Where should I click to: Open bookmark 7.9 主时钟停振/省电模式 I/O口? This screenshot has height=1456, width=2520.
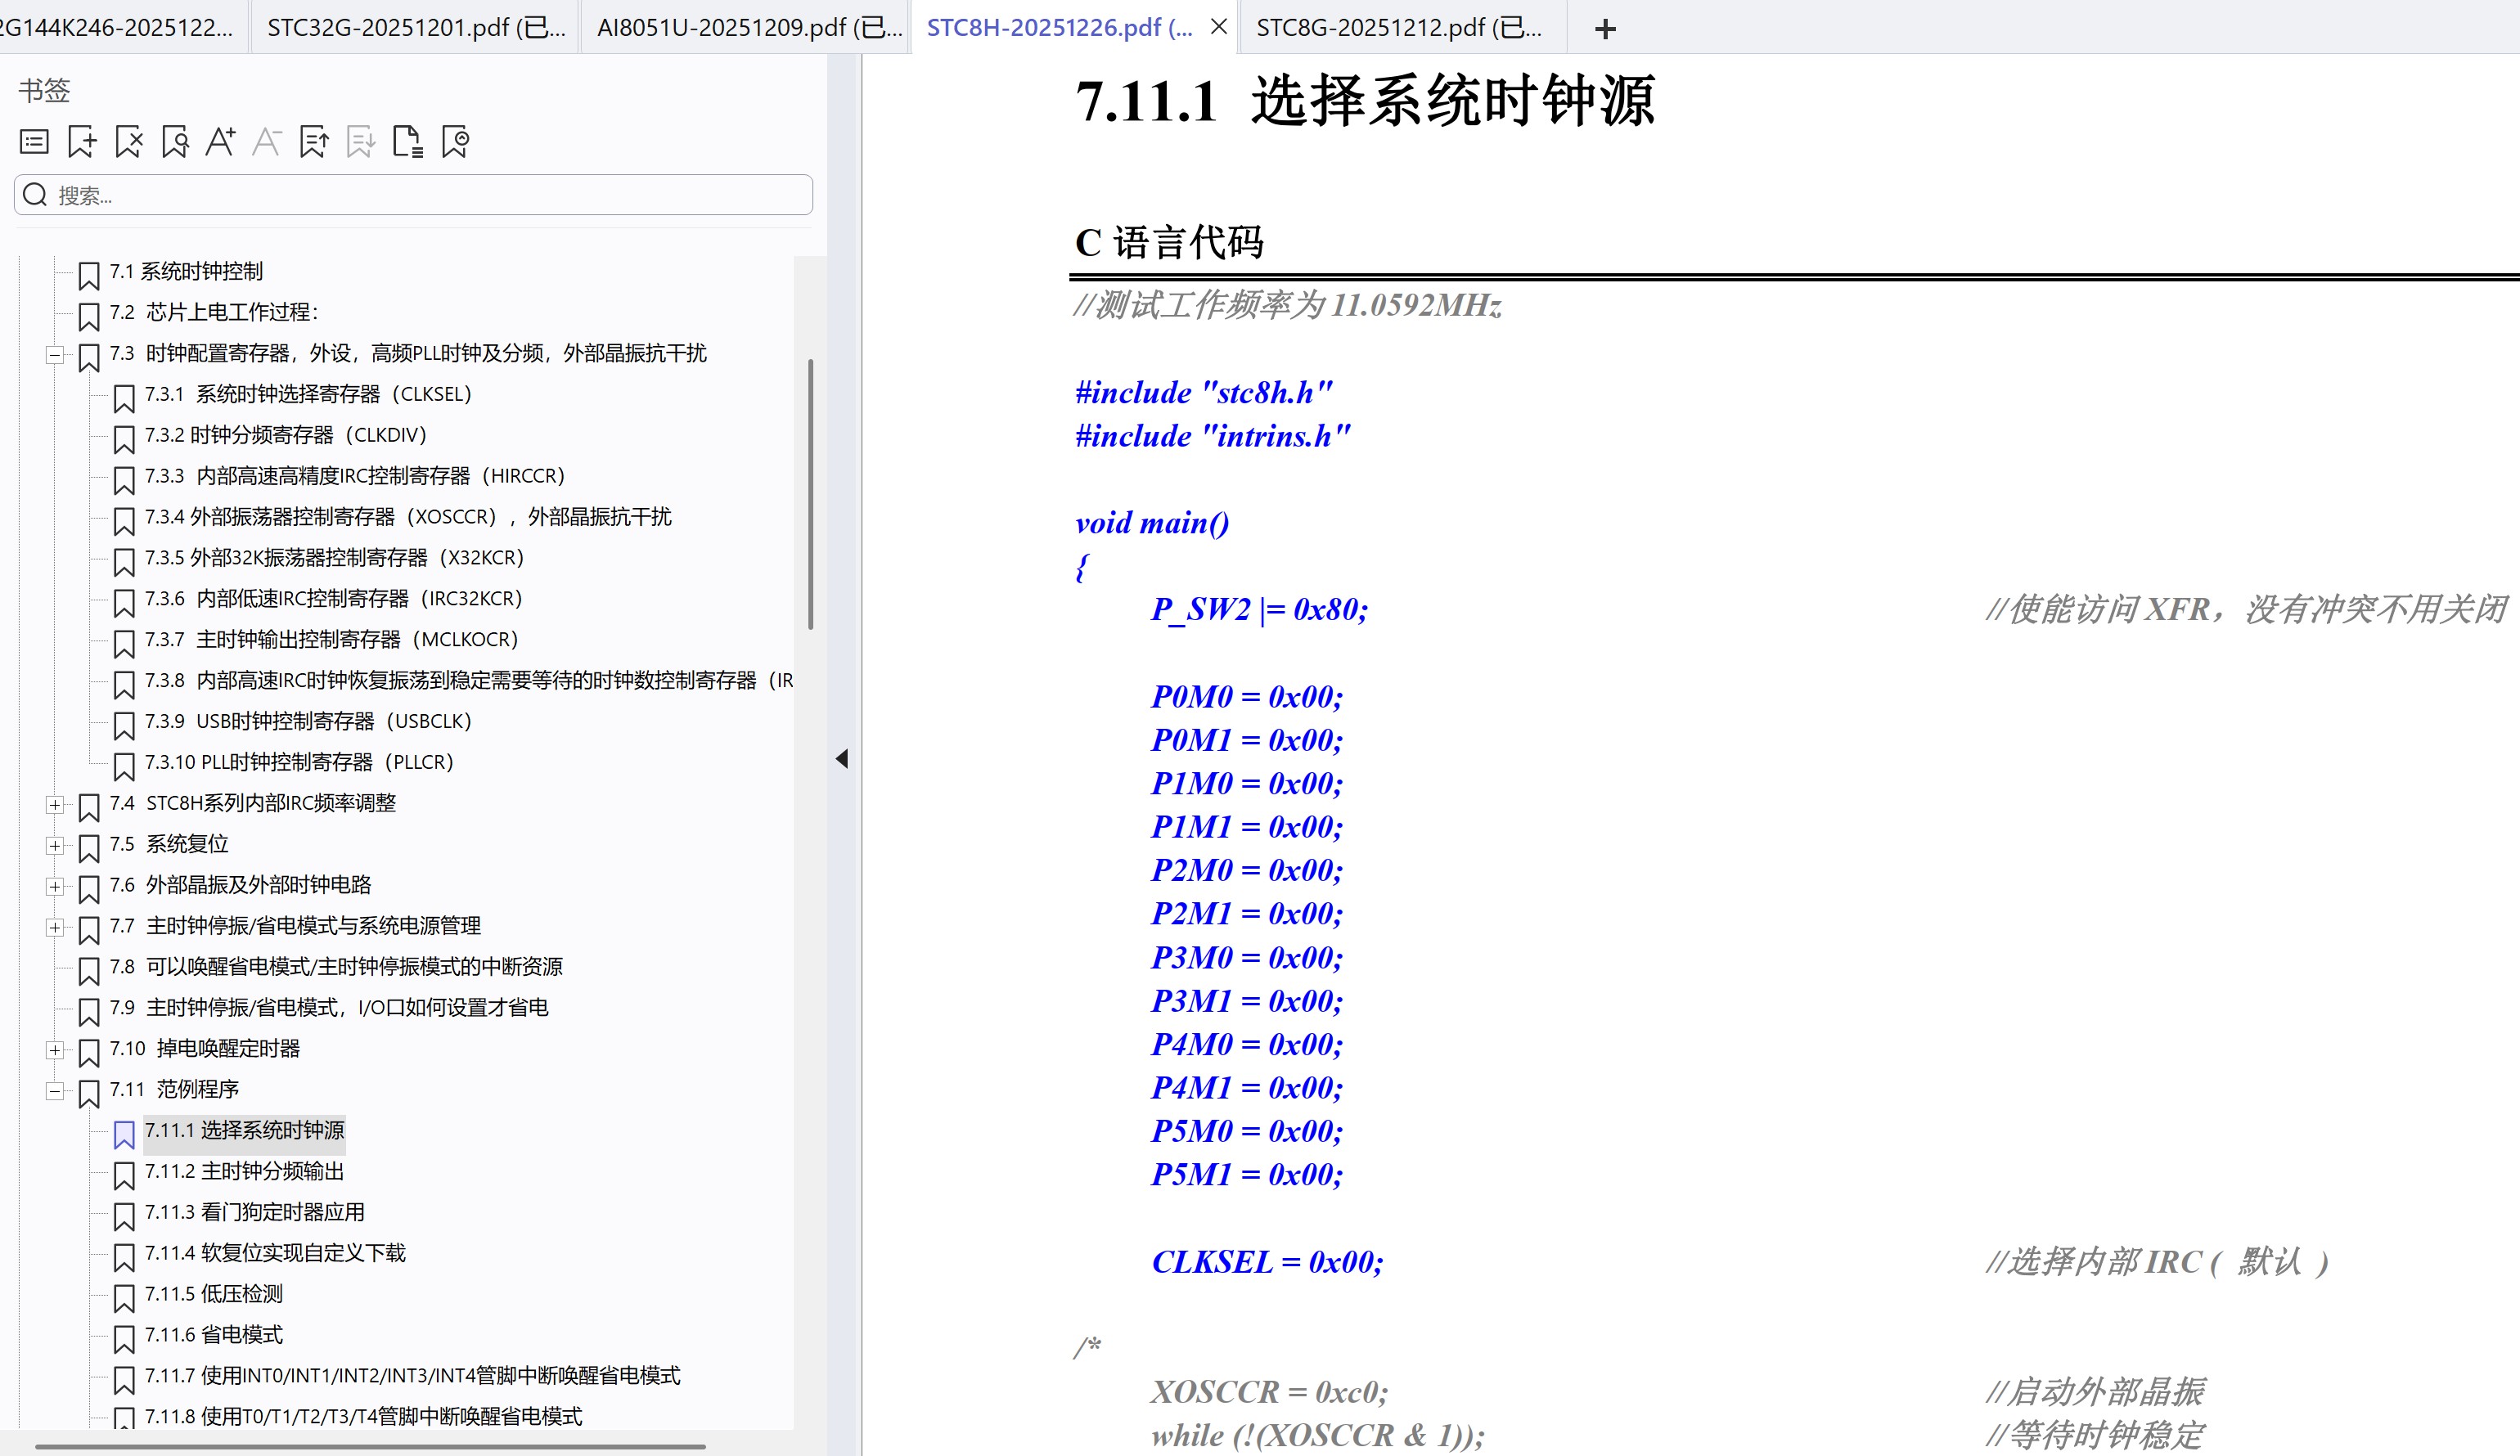(x=329, y=1009)
